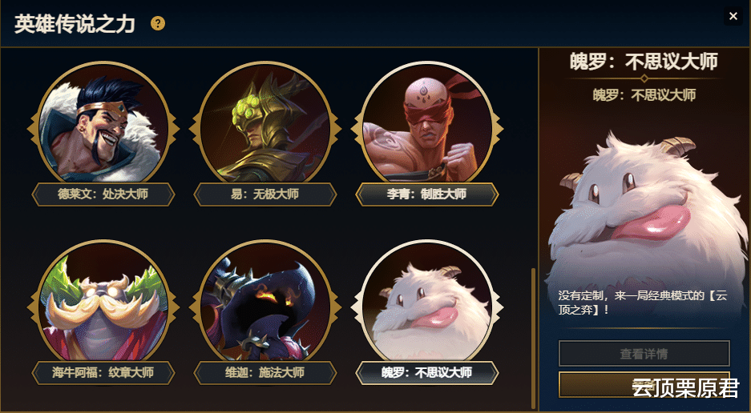Click the 海牛阿福：纹章大师 name label
This screenshot has height=413, width=751.
(x=103, y=373)
